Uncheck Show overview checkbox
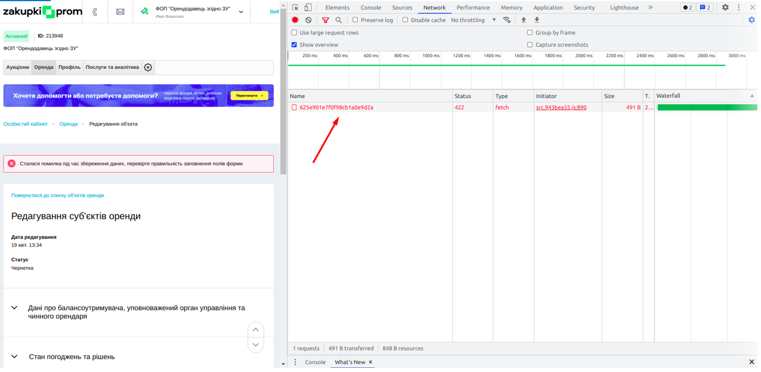Viewport: 761px width, 372px height. pos(294,45)
